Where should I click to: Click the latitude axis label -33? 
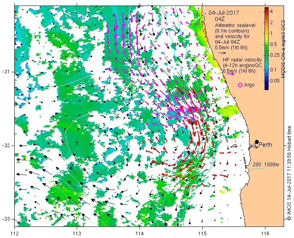point(6,219)
